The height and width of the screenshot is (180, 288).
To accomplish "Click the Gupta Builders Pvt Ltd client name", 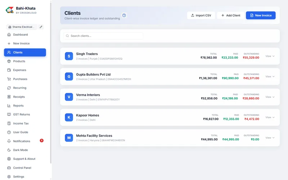I will coord(93,75).
